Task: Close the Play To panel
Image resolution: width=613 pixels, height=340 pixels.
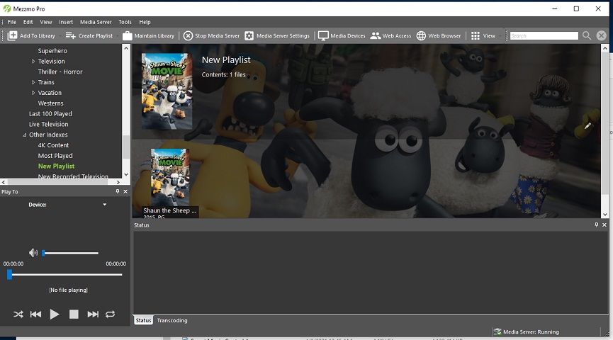Action: (125, 191)
